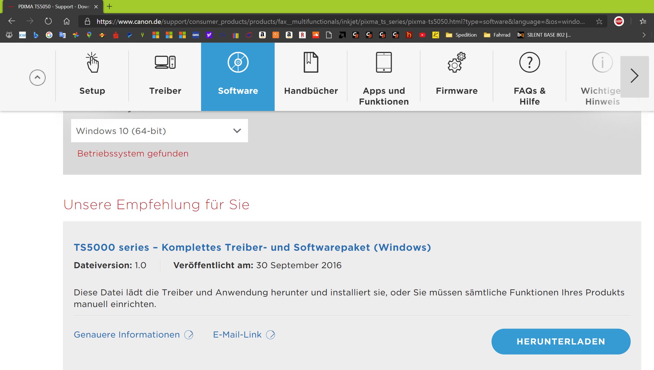Click the browser home button
This screenshot has height=370, width=654.
pos(67,21)
